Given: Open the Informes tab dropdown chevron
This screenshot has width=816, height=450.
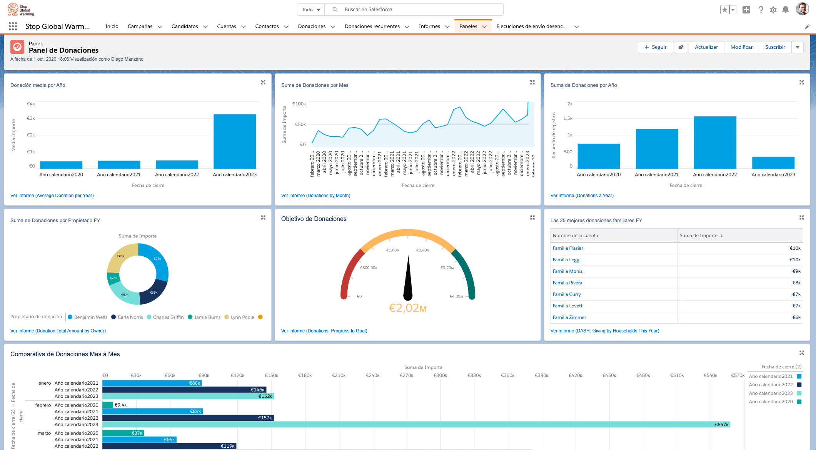Looking at the screenshot, I should coord(447,27).
